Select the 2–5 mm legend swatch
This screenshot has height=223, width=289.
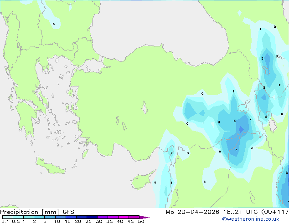pyautogui.click(x=39, y=217)
